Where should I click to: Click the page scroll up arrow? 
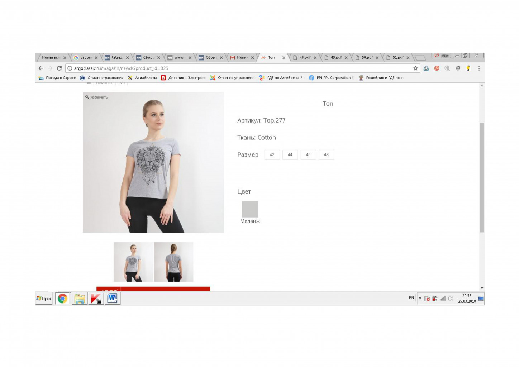click(482, 86)
